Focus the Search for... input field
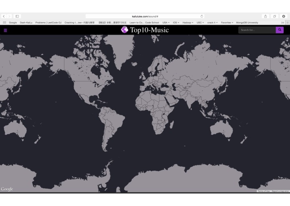 (x=257, y=30)
